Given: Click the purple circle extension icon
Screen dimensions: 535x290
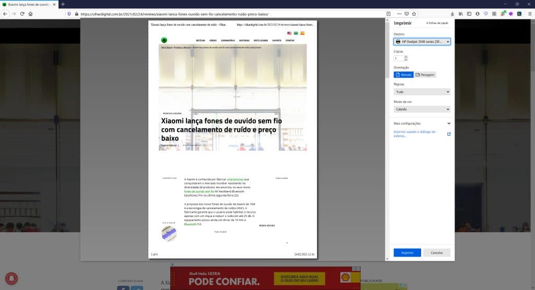Looking at the screenshot, I should [511, 14].
